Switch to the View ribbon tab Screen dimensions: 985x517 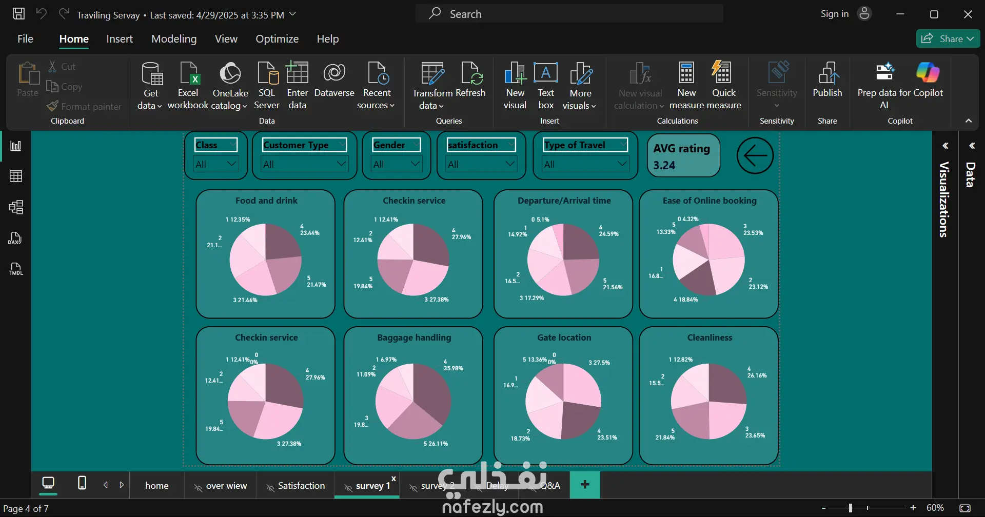[226, 39]
